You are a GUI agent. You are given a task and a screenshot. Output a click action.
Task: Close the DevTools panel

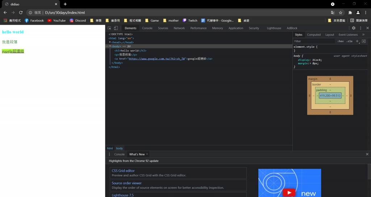(367, 28)
